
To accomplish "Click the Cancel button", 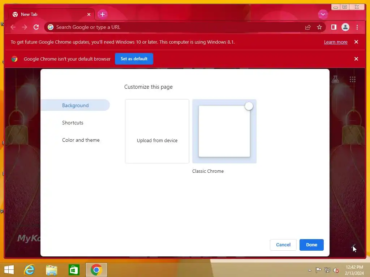I will pyautogui.click(x=283, y=245).
